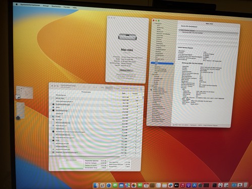The height and width of the screenshot is (189, 252).
Task: Open Mail from the Dock
Action: pyautogui.click(x=121, y=185)
